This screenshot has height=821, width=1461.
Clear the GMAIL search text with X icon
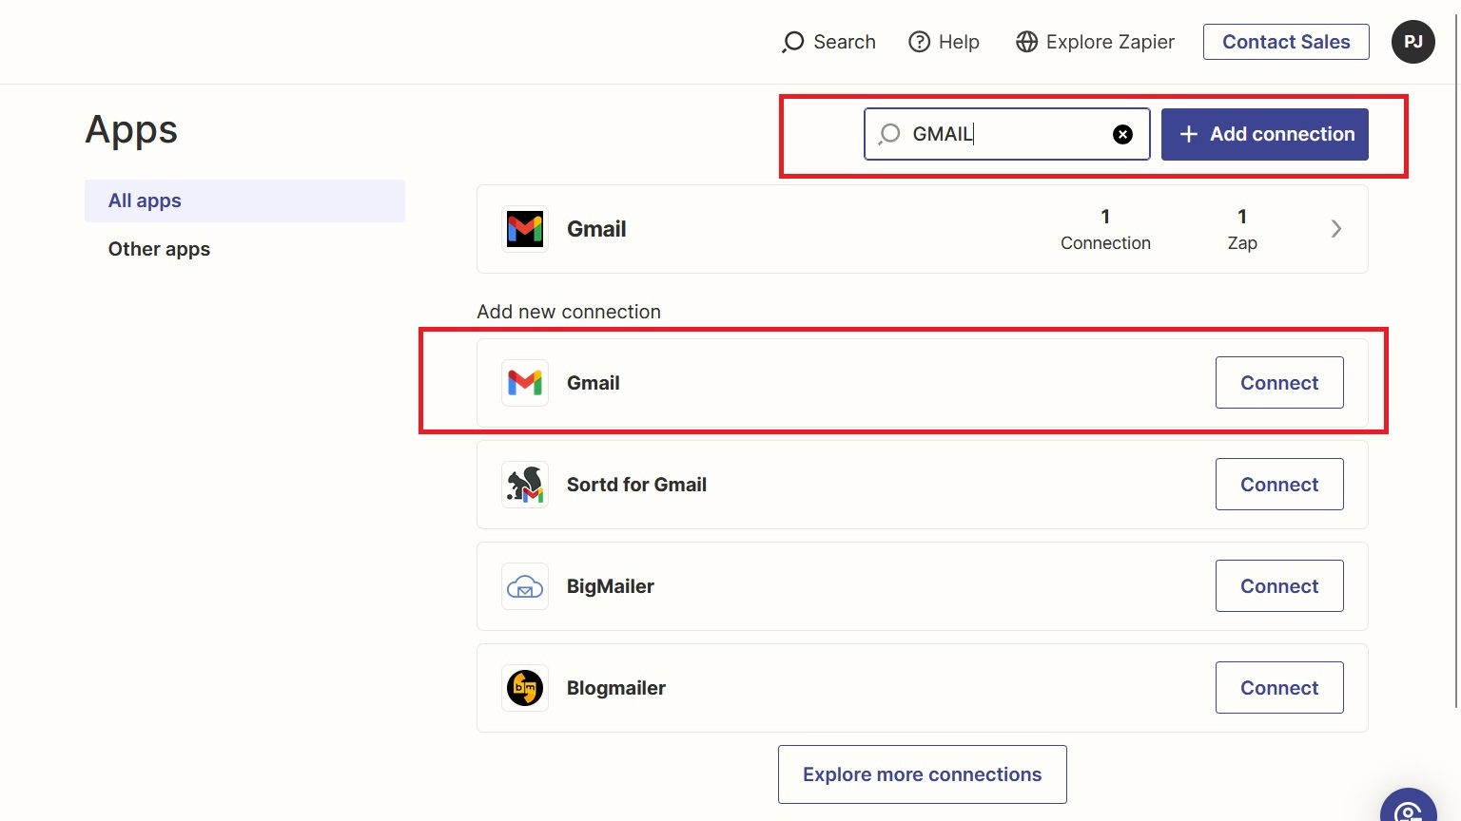1122,134
